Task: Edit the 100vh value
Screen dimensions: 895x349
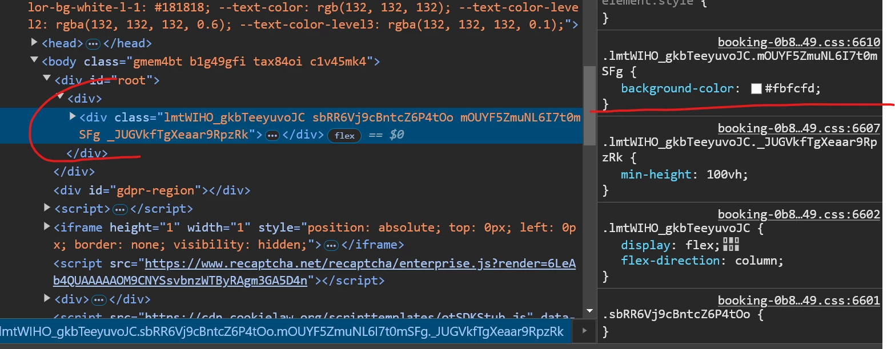Action: point(725,174)
